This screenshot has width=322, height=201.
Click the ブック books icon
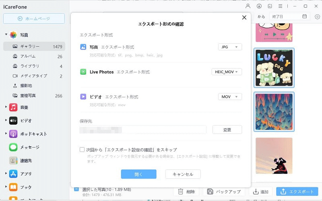(x=13, y=187)
